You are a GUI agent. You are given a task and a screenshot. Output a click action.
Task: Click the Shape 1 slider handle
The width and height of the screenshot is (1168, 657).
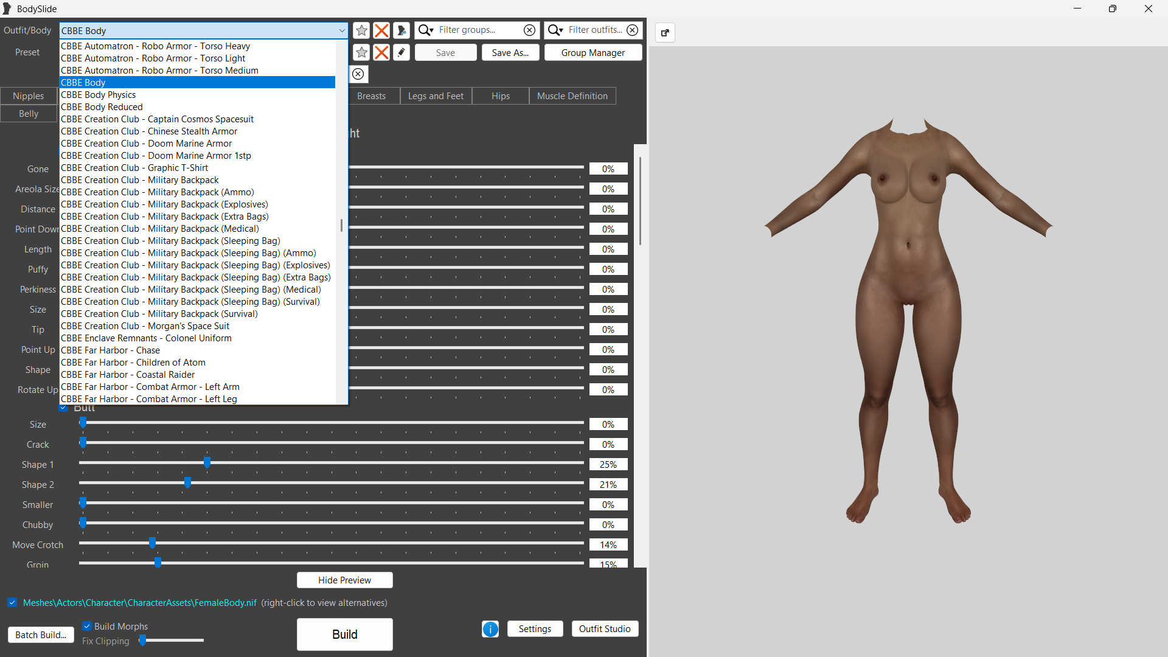coord(207,463)
